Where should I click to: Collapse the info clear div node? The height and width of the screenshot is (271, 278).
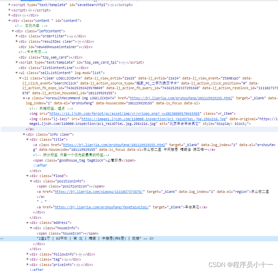click(x=24, y=134)
